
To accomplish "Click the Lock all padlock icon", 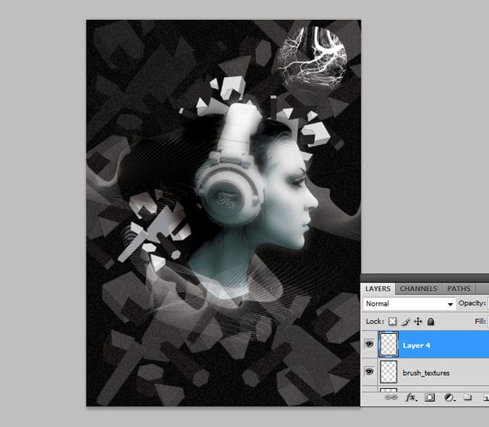I will pos(430,322).
